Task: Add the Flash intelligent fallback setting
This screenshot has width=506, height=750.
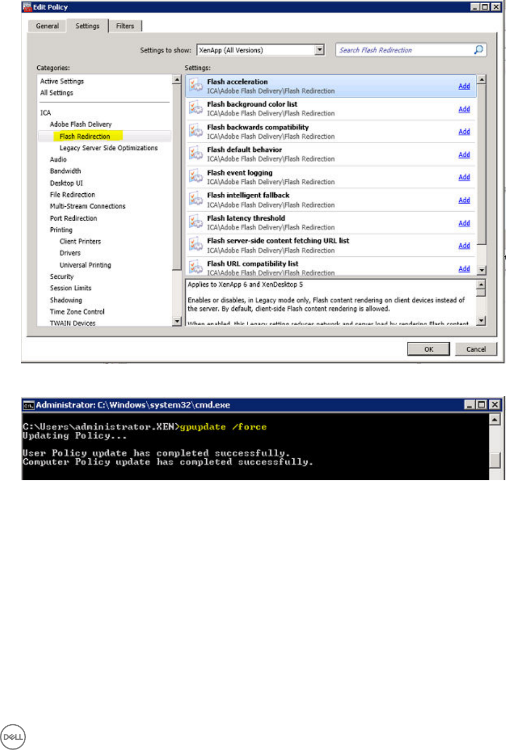Action: point(464,200)
